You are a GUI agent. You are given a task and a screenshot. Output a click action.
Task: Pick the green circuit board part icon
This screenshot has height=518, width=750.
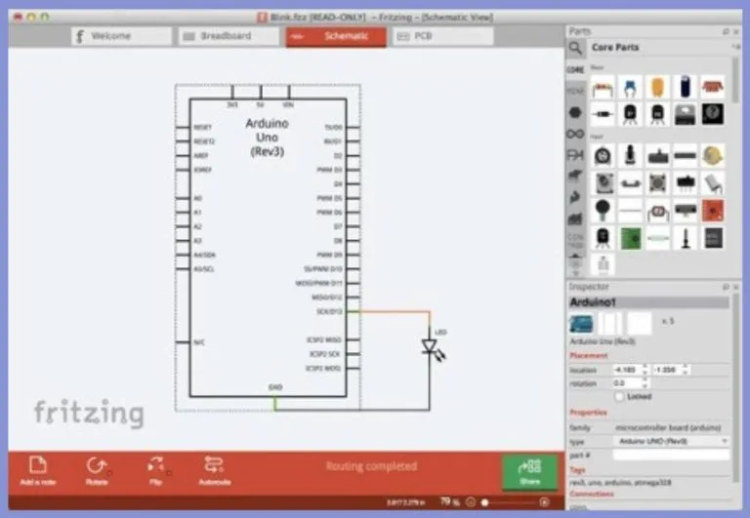[631, 238]
